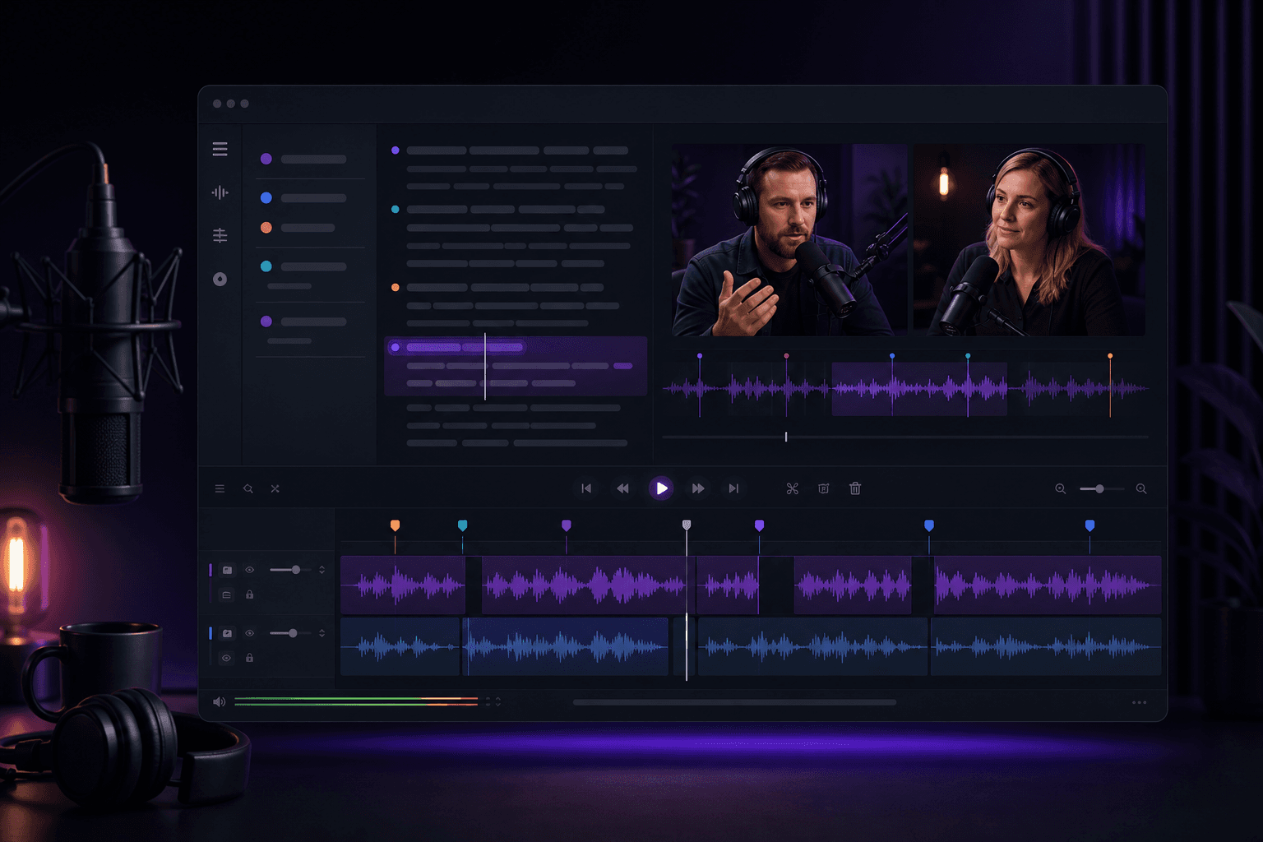Select the purple marker left of the playhead

pyautogui.click(x=566, y=525)
